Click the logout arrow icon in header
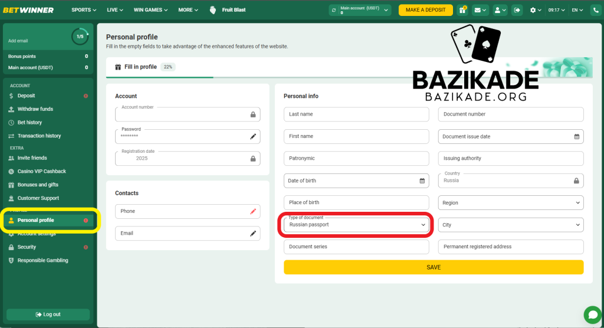This screenshot has width=604, height=328. [517, 10]
